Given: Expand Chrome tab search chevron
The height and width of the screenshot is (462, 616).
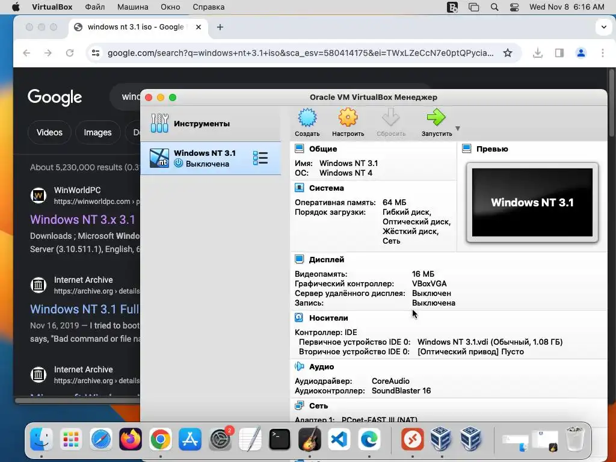Looking at the screenshot, I should tap(604, 27).
